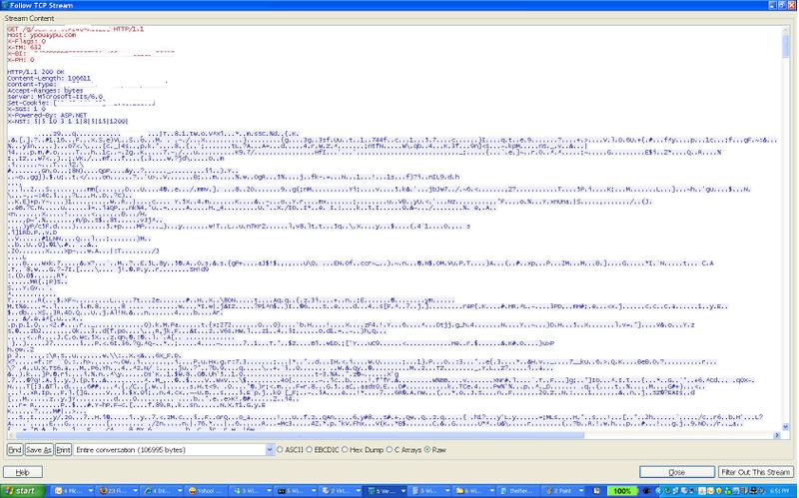Click the Find button

[x=15, y=450]
